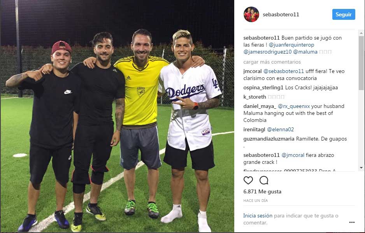Open jmcoral commenter profile
Image resolution: width=365 pixels, height=233 pixels.
(253, 71)
